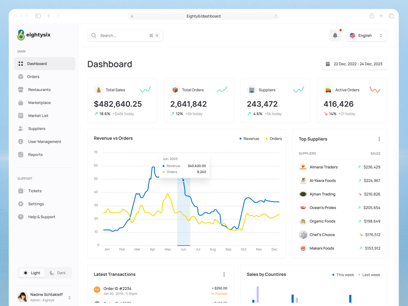The width and height of the screenshot is (408, 306).
Task: Click the Tickets icon under Support
Action: click(x=21, y=191)
